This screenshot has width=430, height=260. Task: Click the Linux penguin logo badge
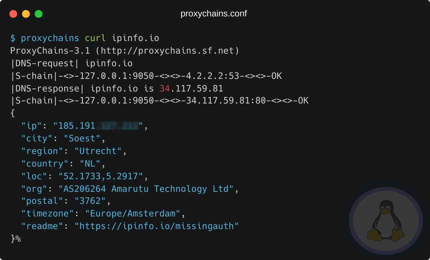(386, 221)
